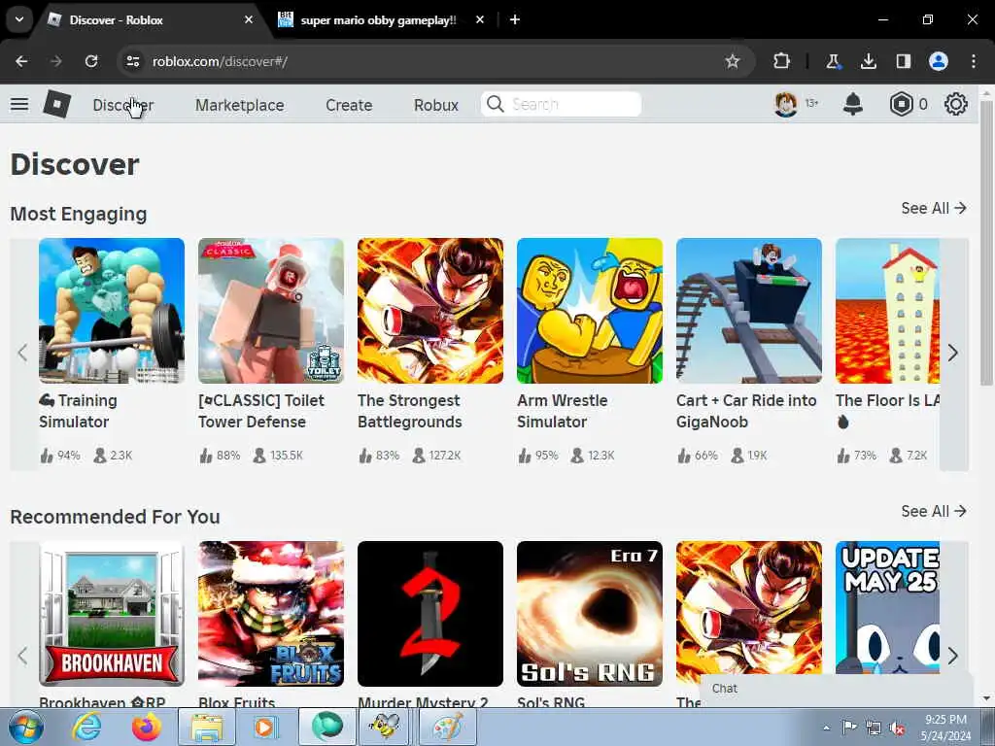
Task: Open Sol's RNG game thumbnail
Action: coord(590,614)
